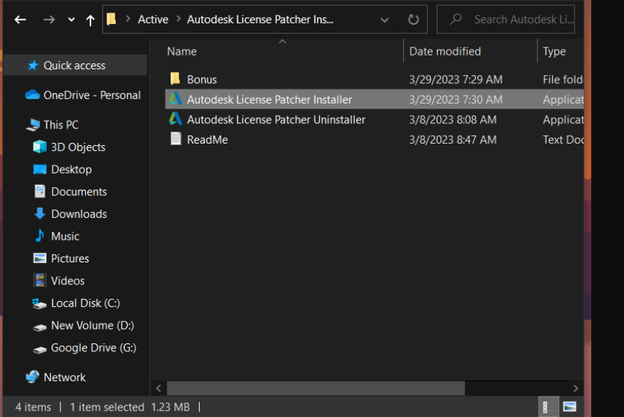Open OneDrive - Personal in sidebar
Screen dimensions: 624x417
[91, 95]
